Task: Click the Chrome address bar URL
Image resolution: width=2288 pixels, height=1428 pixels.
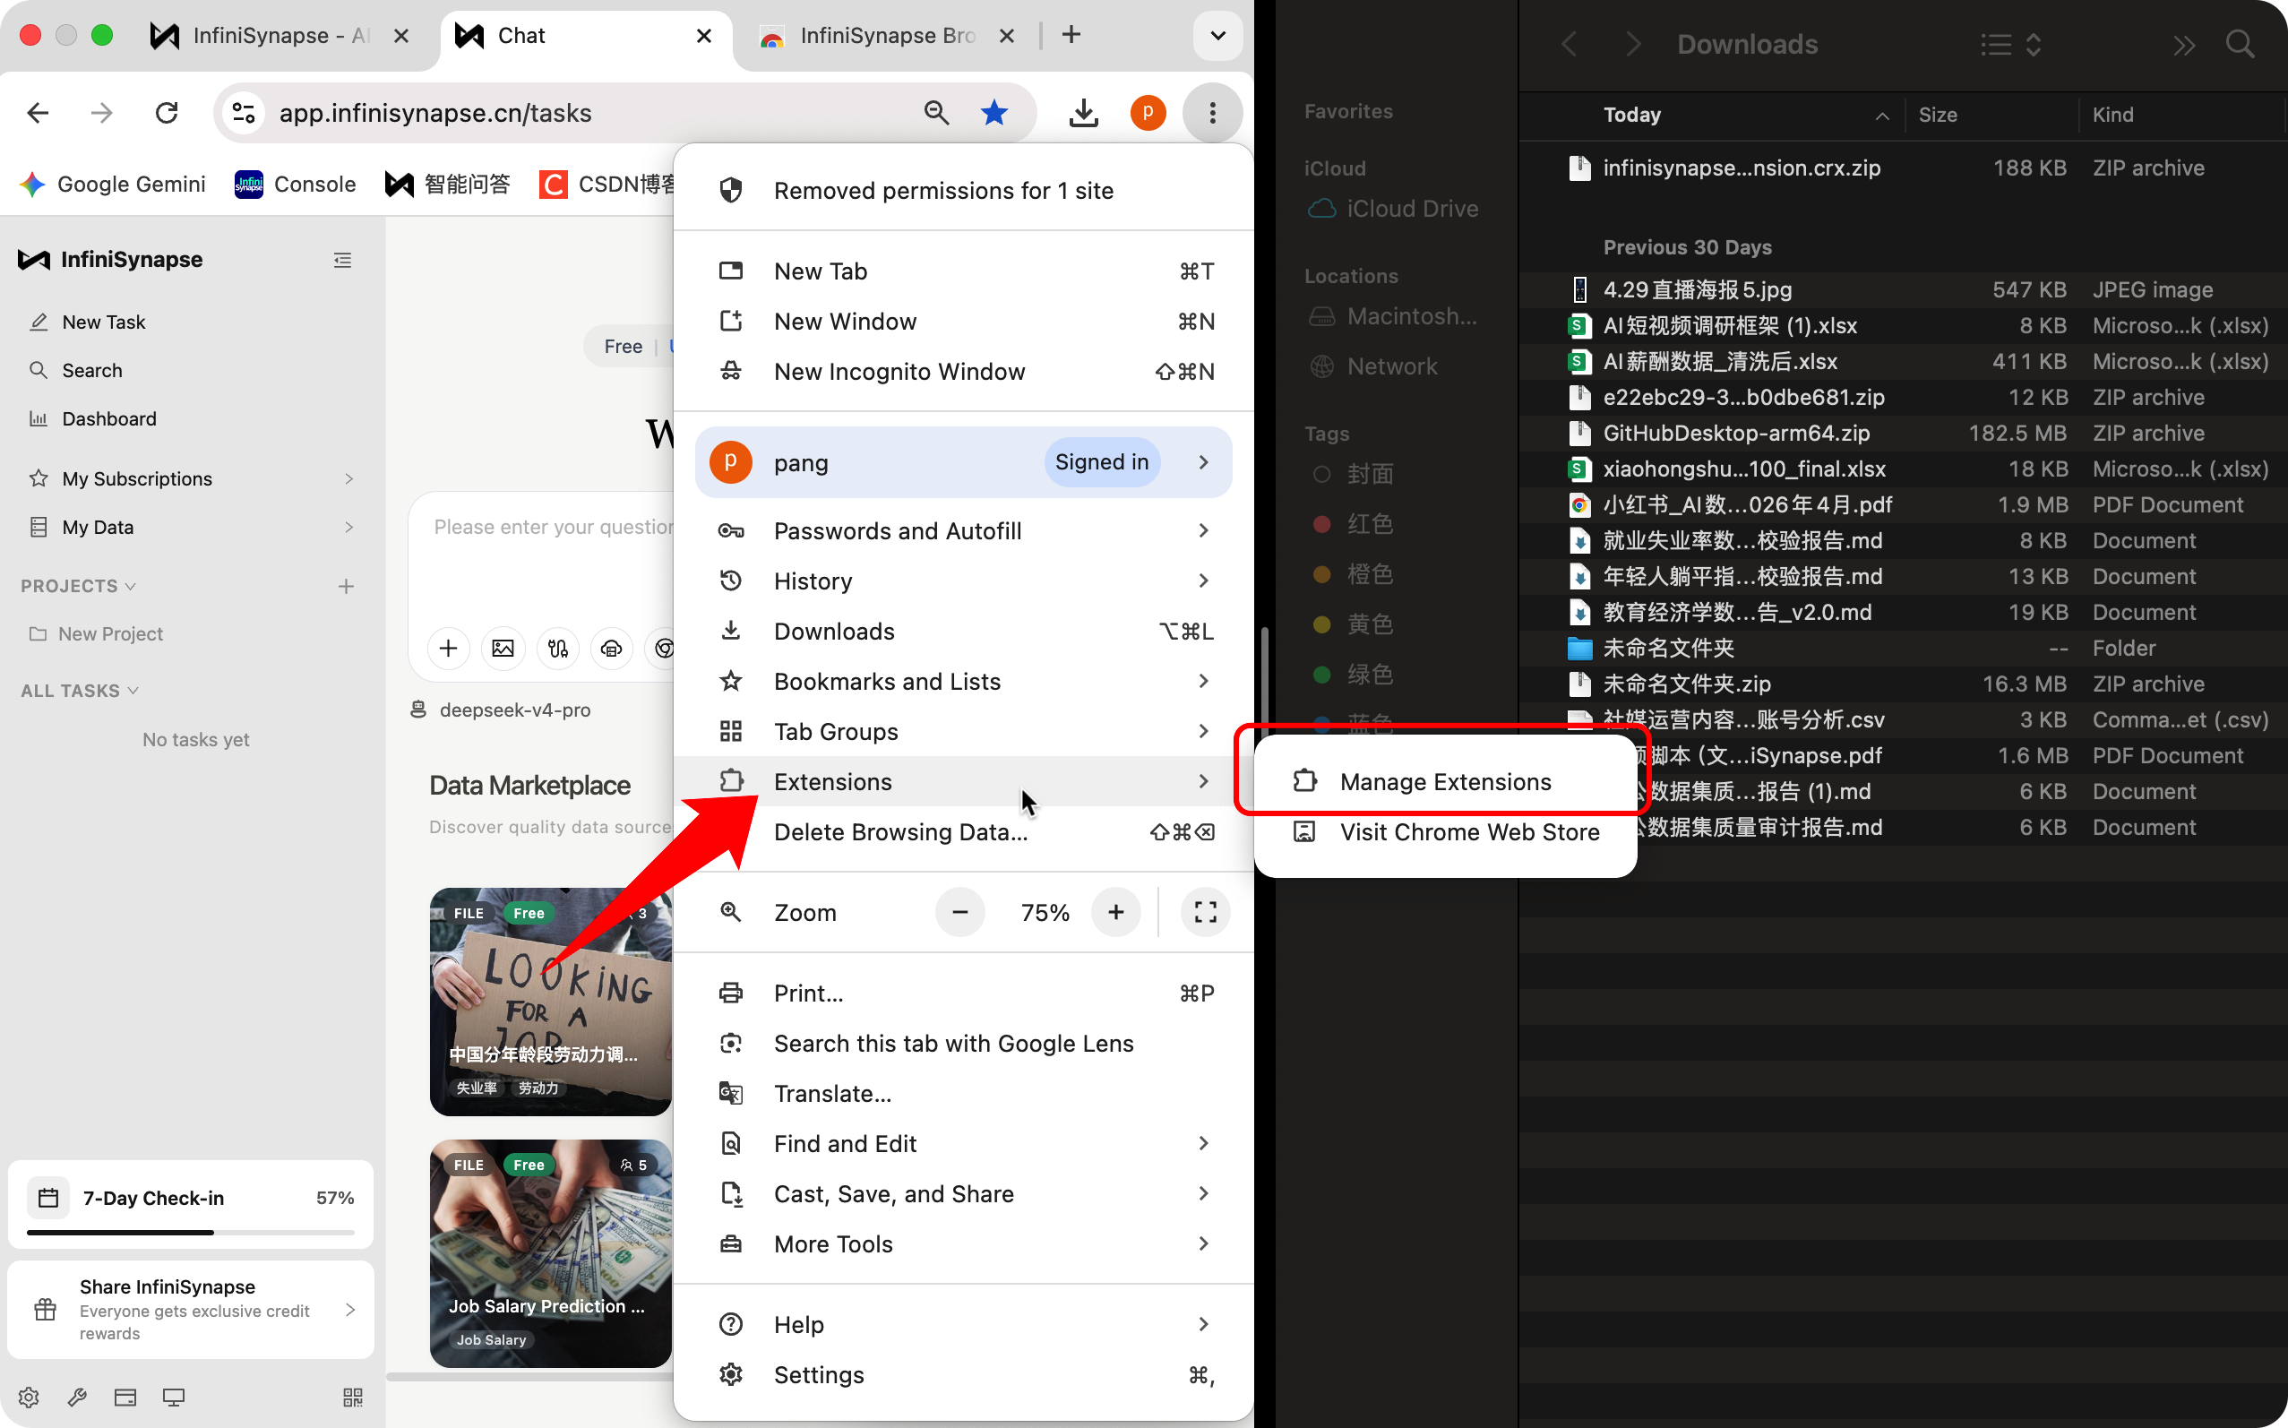Action: point(435,114)
